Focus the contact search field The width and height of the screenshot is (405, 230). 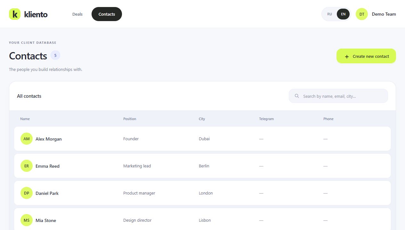coord(338,96)
